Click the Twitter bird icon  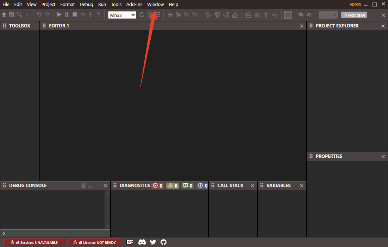(153, 242)
